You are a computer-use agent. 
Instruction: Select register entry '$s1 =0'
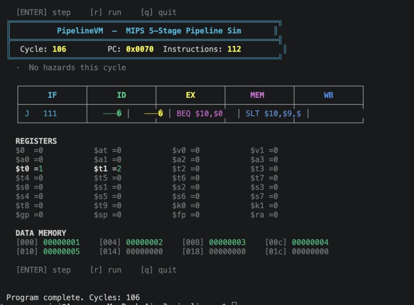[108, 187]
